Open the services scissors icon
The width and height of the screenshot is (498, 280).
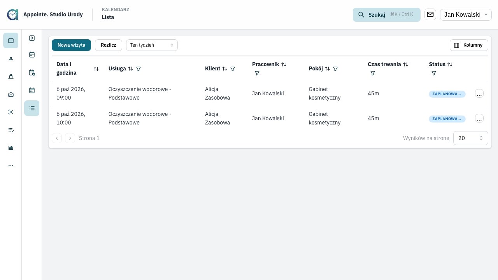[x=11, y=112]
